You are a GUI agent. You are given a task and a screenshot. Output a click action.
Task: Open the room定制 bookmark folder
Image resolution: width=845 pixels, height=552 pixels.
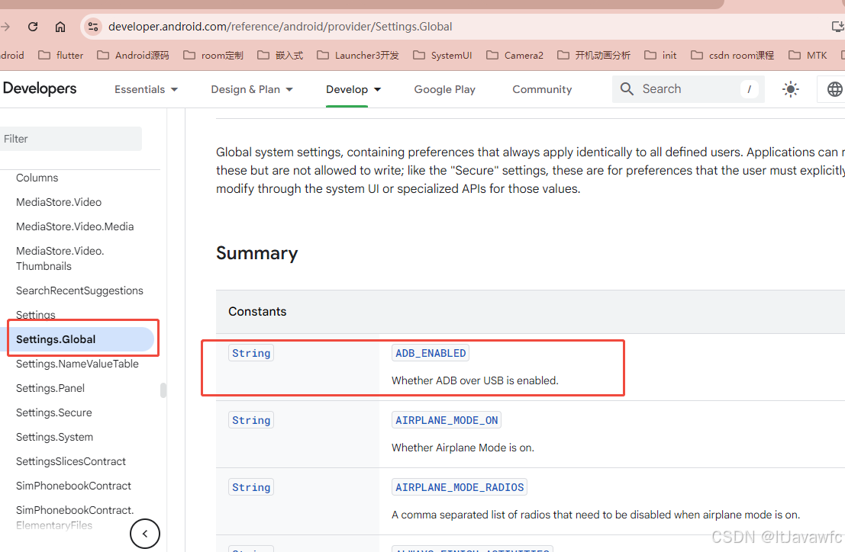point(213,56)
